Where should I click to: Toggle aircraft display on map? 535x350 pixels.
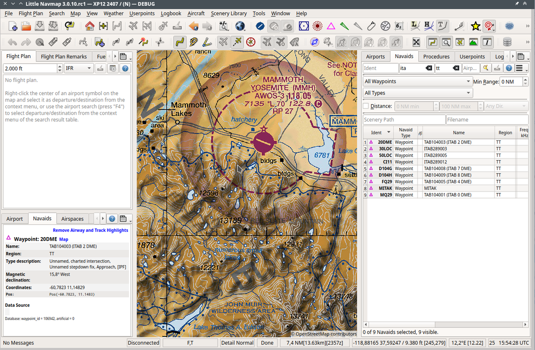224,42
